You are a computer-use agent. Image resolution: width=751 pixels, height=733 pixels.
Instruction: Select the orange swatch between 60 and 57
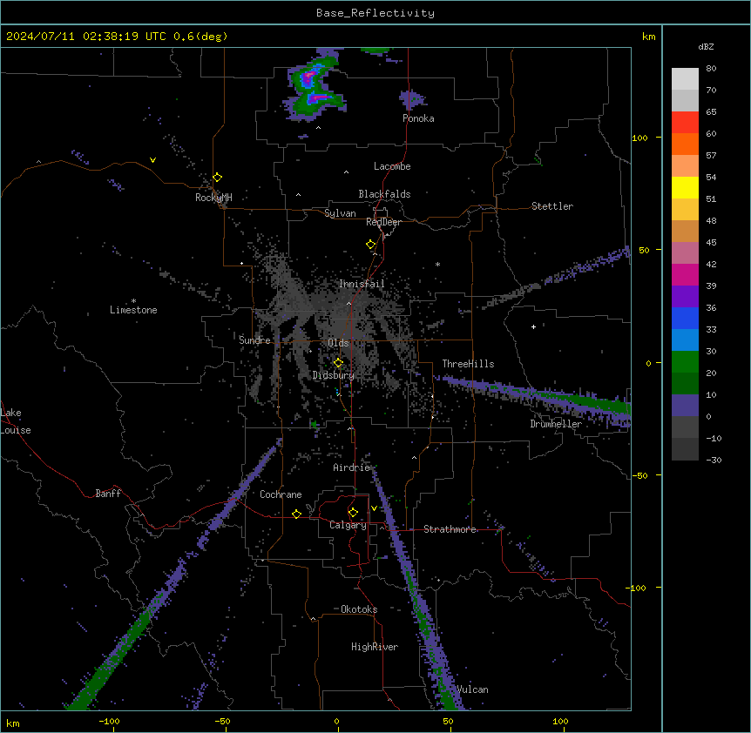tap(685, 144)
